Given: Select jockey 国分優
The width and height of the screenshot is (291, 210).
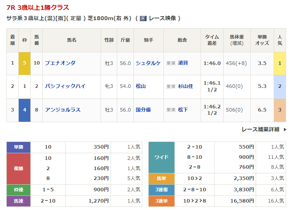Looking at the screenshot, I should [143, 110].
